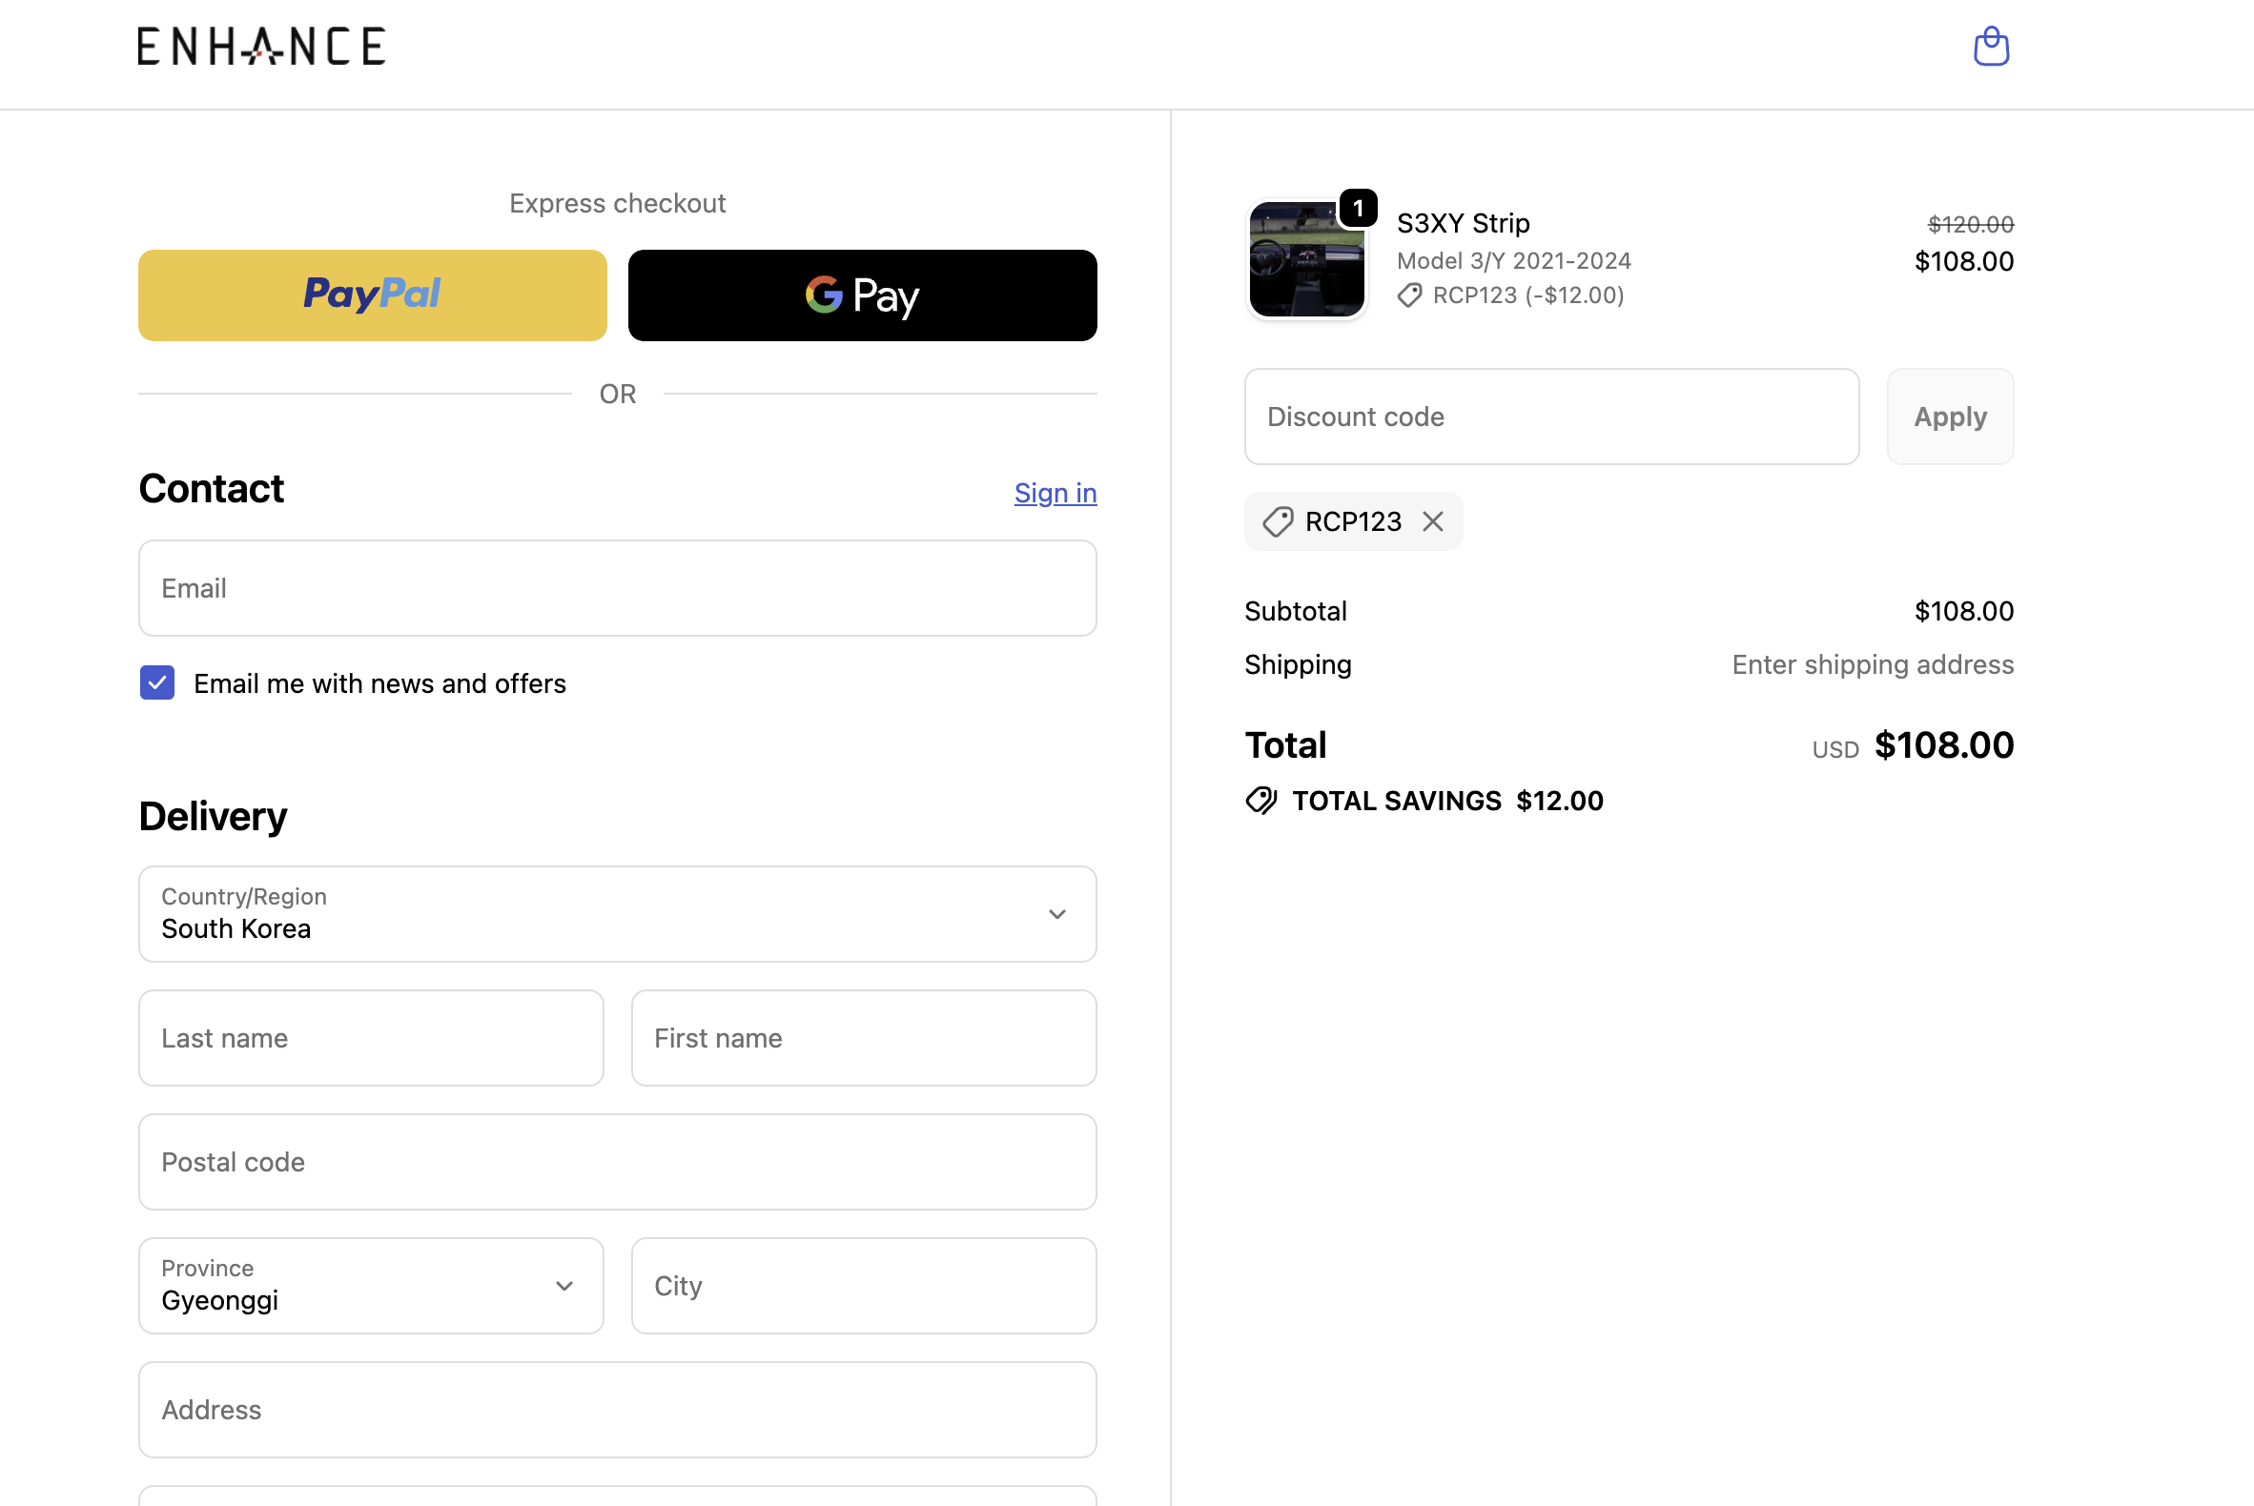
Task: Click the Total Savings tag icon
Action: (x=1261, y=801)
